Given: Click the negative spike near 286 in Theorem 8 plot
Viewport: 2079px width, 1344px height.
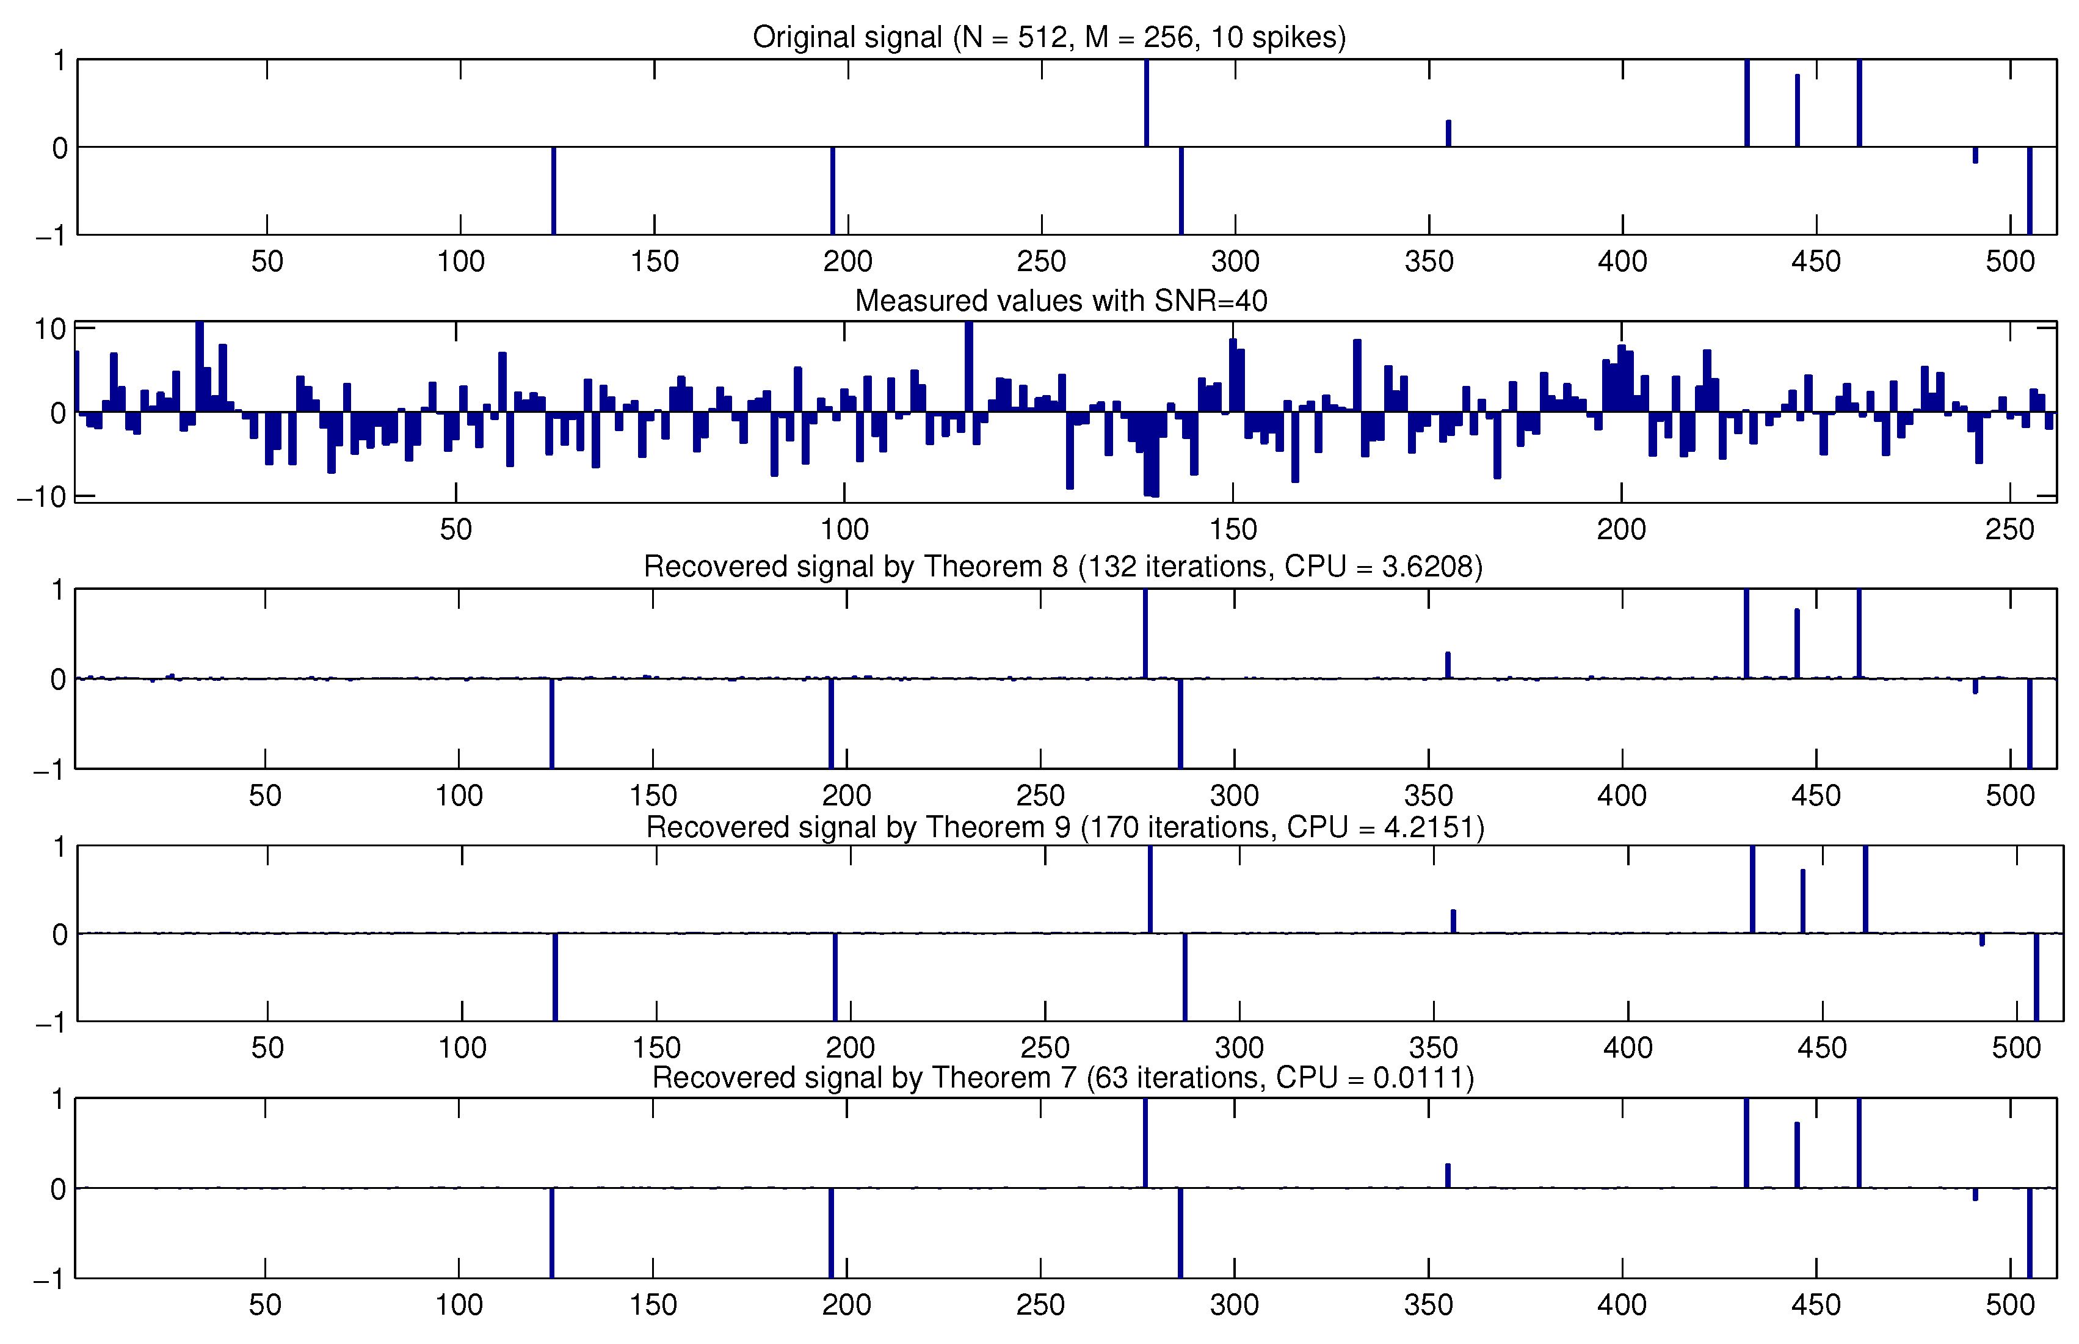Looking at the screenshot, I should click(x=1180, y=724).
